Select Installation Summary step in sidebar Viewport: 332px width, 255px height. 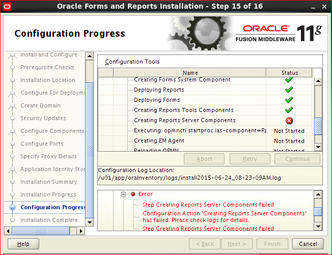pos(48,182)
